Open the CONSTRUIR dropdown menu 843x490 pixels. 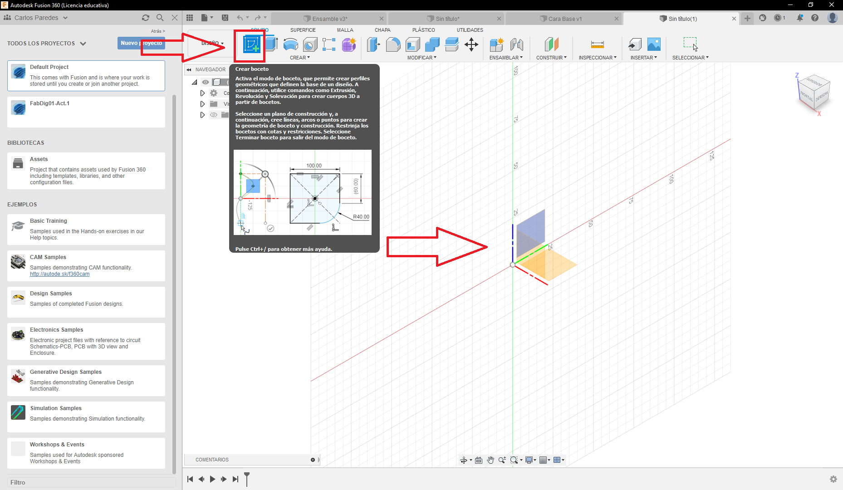(551, 58)
